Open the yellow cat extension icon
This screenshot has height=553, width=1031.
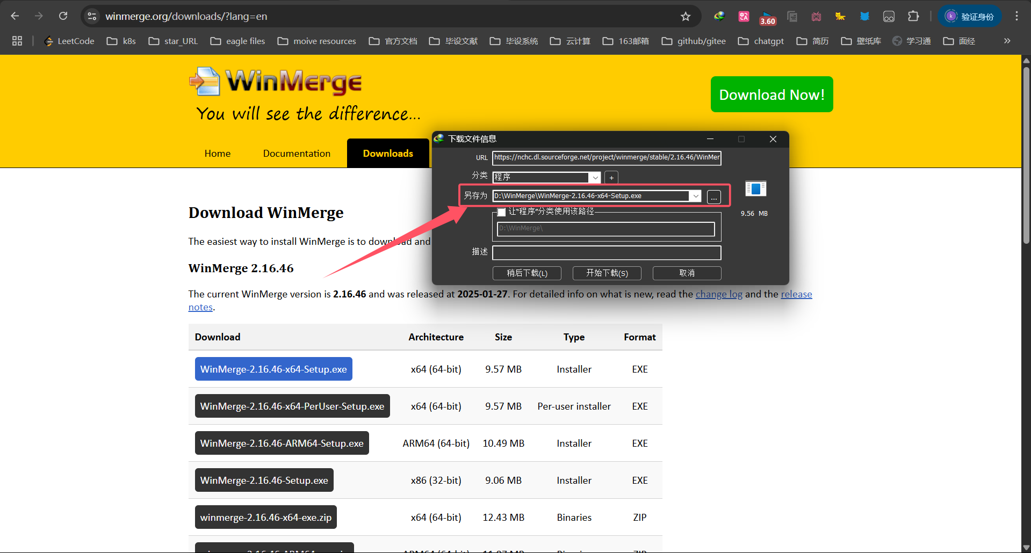click(x=840, y=17)
